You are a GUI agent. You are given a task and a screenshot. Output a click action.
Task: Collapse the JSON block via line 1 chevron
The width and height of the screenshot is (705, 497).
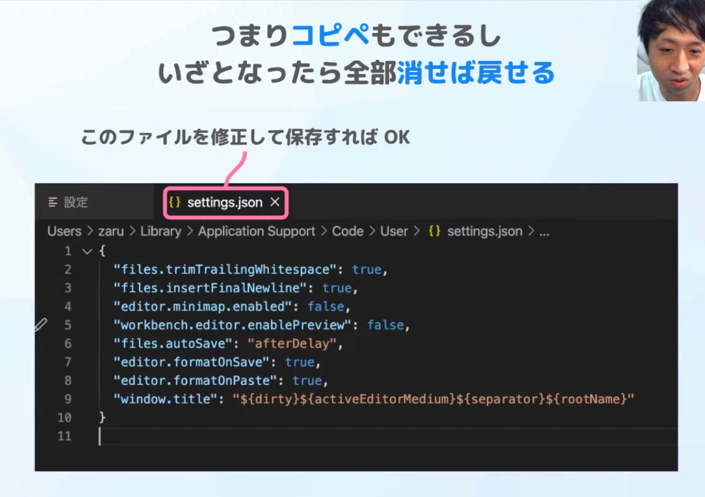(x=87, y=251)
